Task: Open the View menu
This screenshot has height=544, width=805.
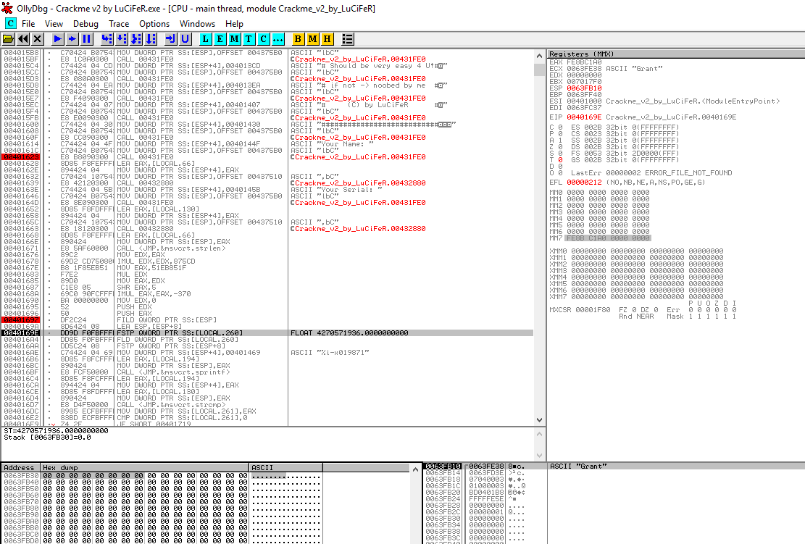Action: [54, 24]
